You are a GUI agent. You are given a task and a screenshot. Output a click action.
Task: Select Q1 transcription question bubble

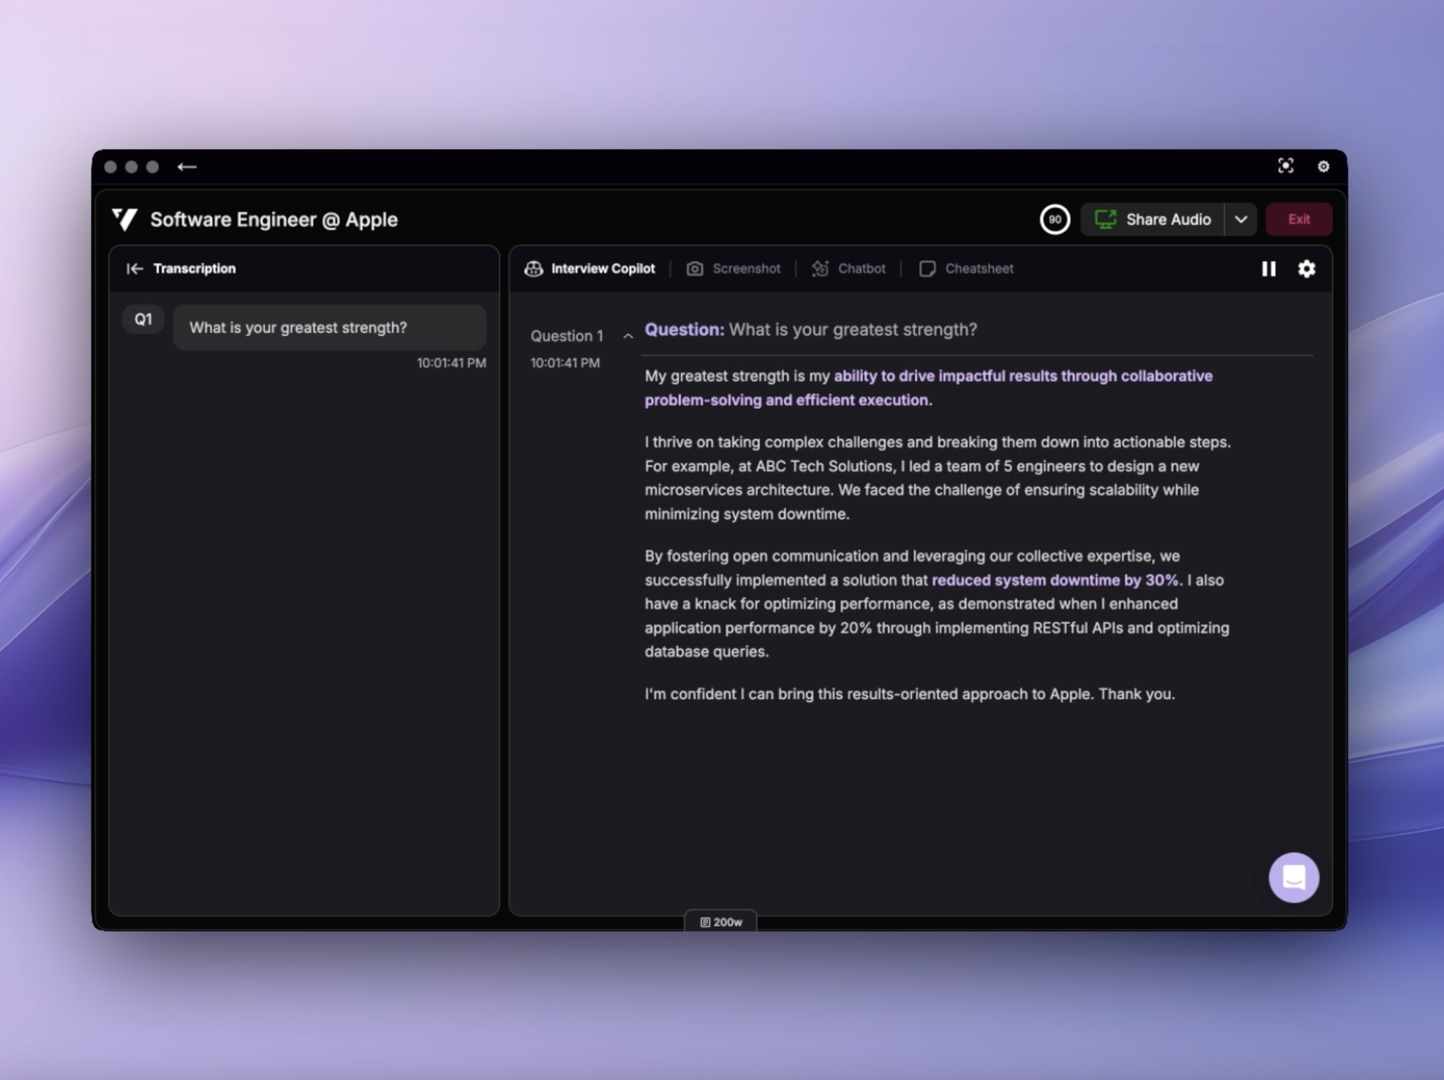[x=329, y=328]
